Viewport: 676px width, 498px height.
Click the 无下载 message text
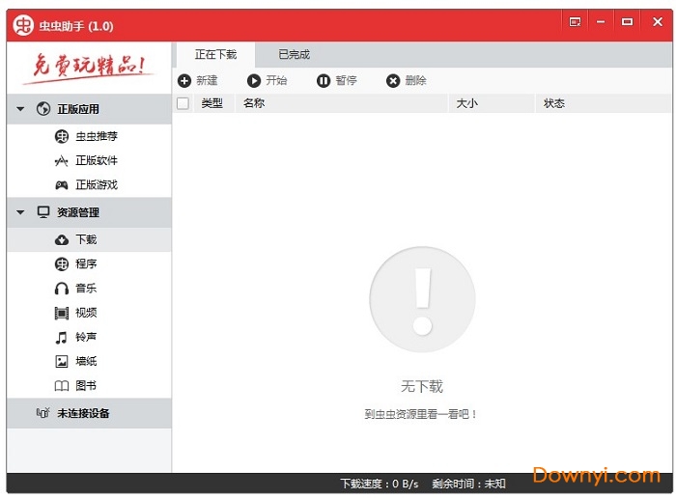tap(422, 386)
